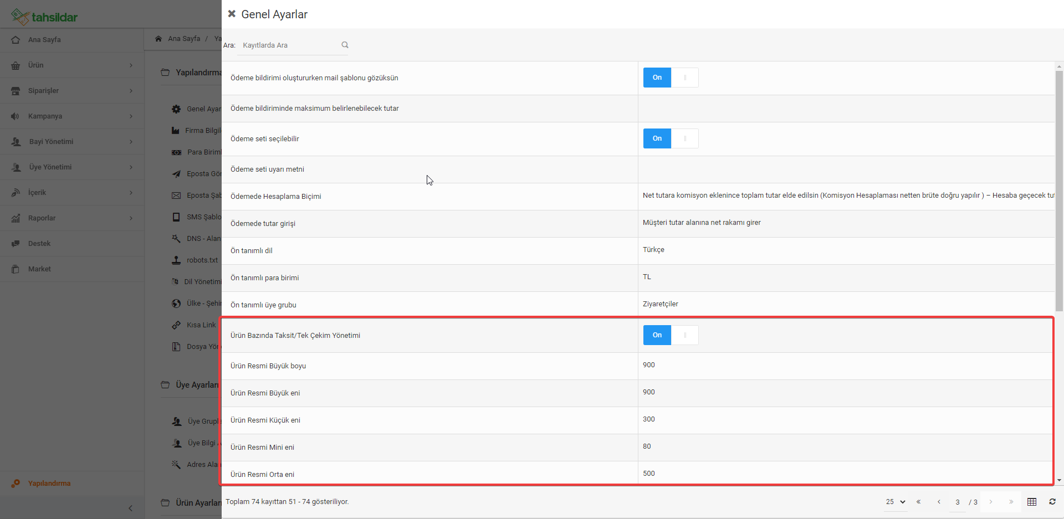Viewport: 1064px width, 519px height.
Task: Close the Genel Ayarlar panel
Action: (232, 14)
